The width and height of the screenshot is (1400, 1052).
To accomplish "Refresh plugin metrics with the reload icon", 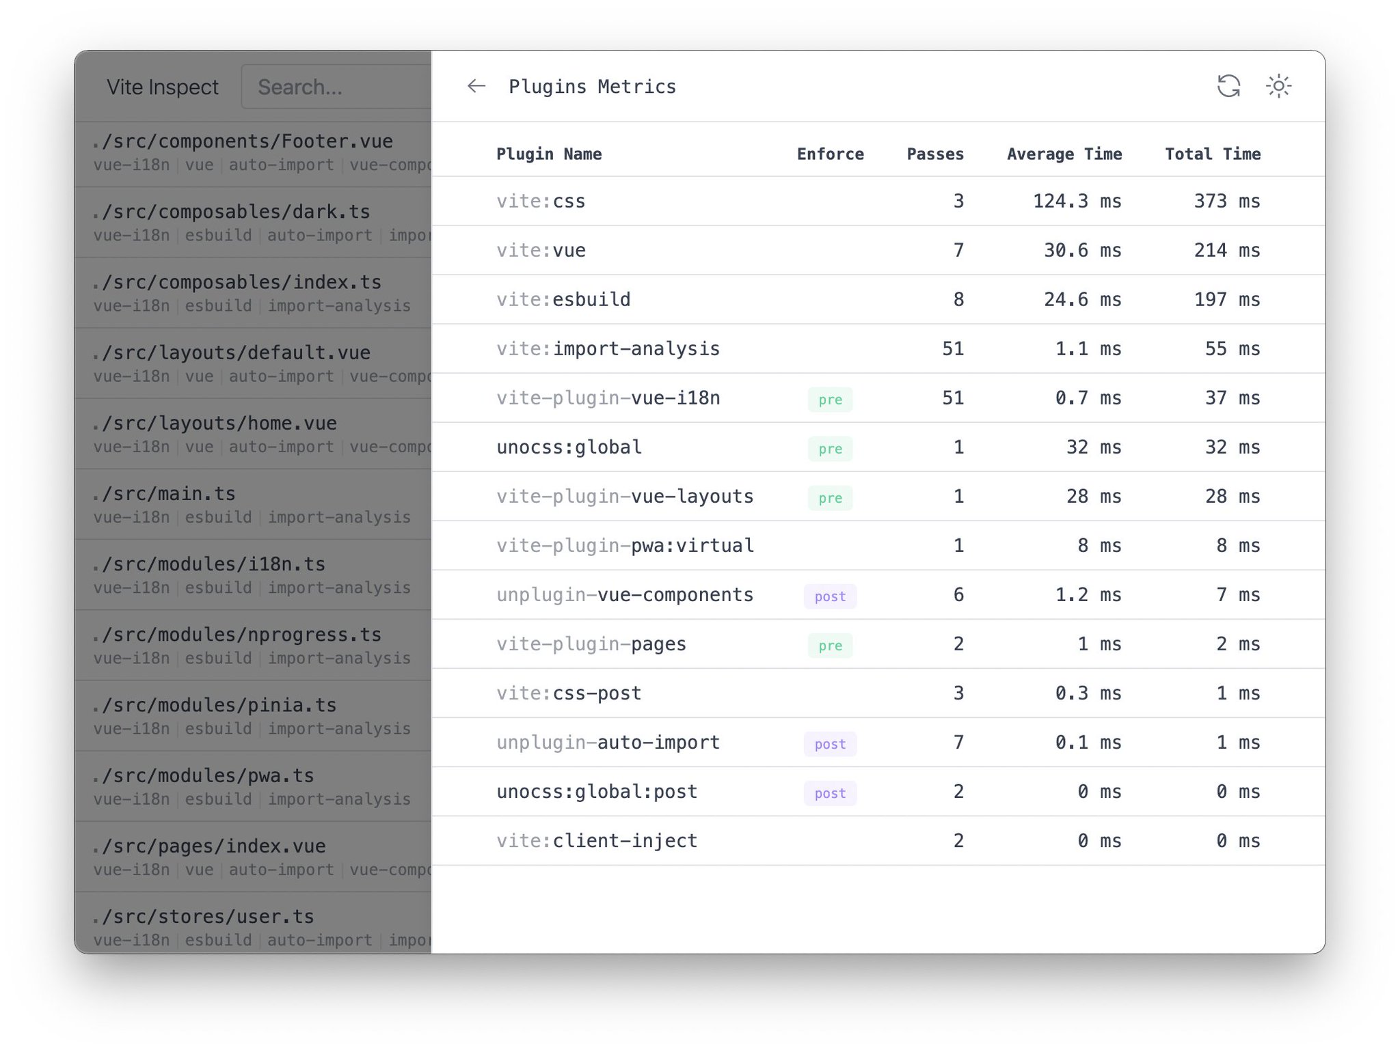I will click(1228, 86).
